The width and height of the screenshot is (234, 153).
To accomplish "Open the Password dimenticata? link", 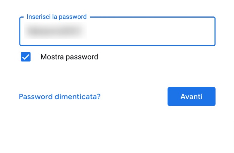I will [60, 97].
